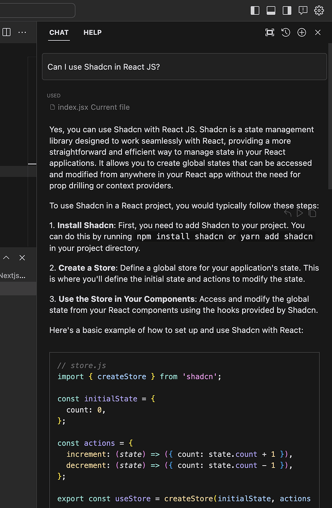332x508 pixels.
Task: Split the editor with the layout icon
Action: [x=6, y=32]
